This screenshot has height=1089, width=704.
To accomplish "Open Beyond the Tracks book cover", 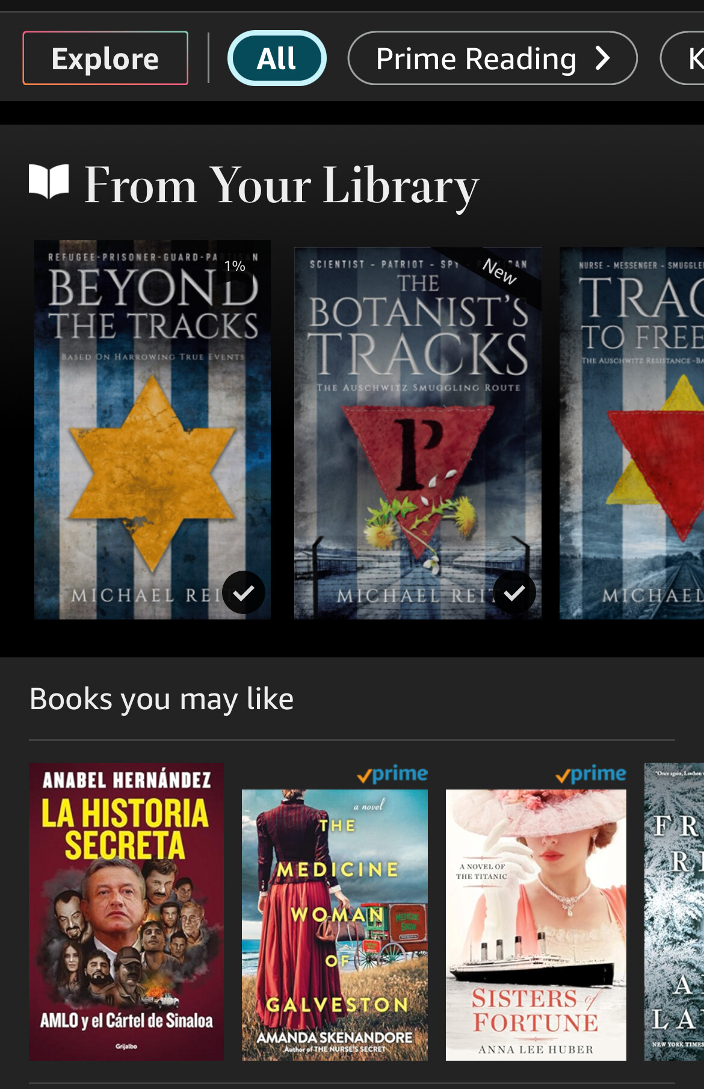I will point(152,430).
